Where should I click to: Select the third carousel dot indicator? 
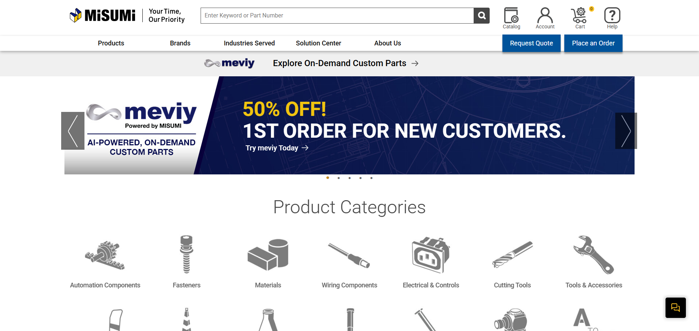(x=349, y=178)
